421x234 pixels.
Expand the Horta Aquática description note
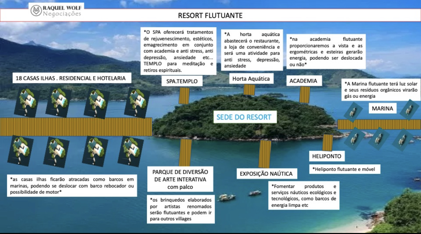tap(252, 49)
